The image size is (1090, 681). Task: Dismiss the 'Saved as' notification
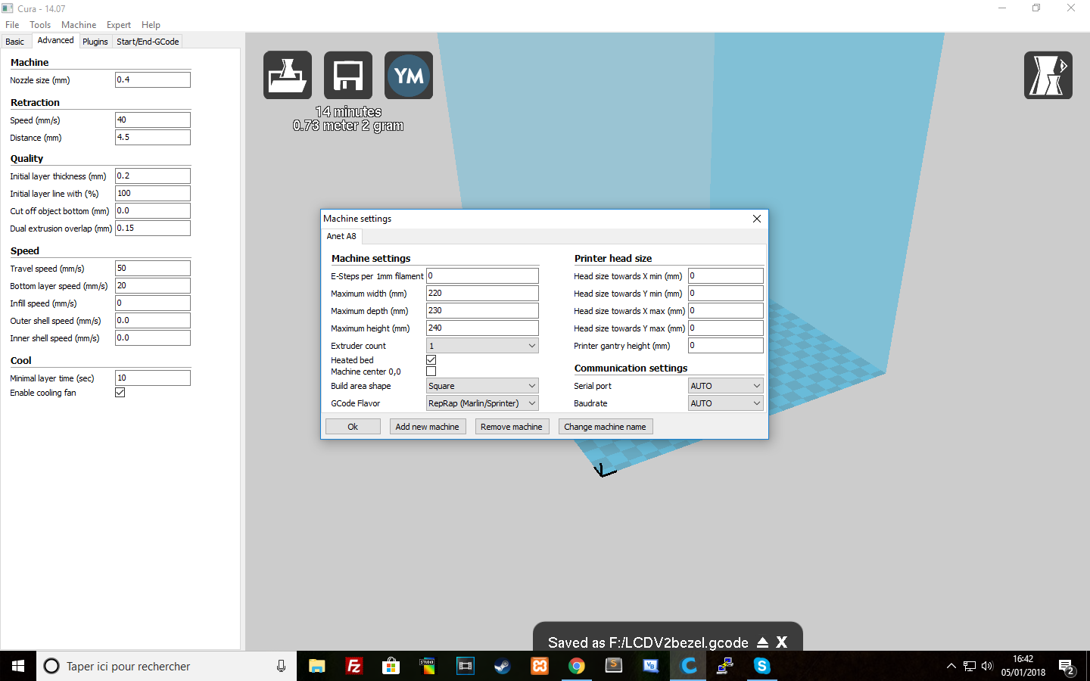click(782, 642)
